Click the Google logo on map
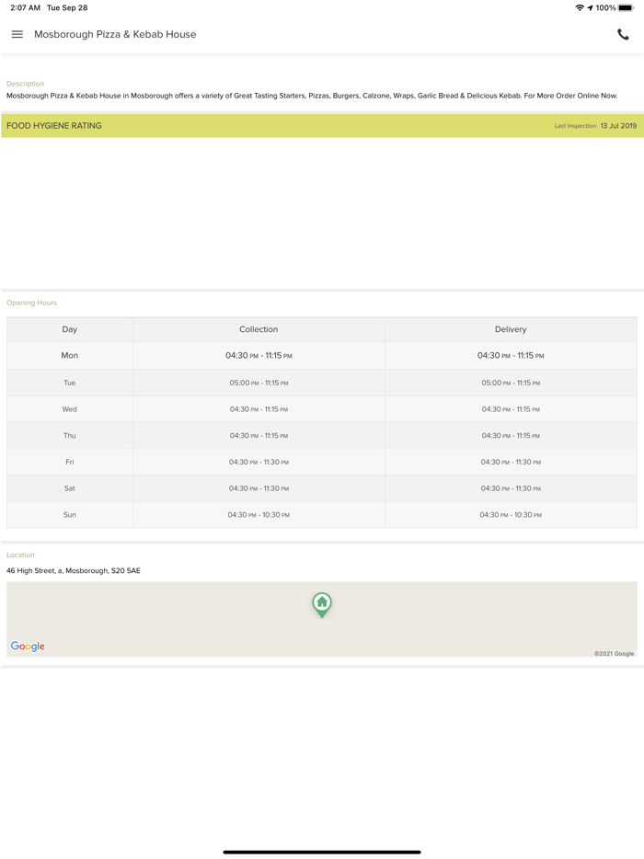Image resolution: width=644 pixels, height=859 pixels. [x=28, y=646]
